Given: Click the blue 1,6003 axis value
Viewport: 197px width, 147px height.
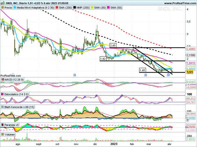Looking at the screenshot, I should click(x=191, y=69).
